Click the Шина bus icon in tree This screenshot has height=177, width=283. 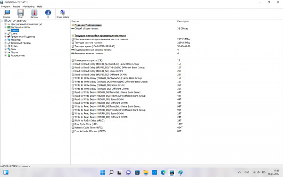click(x=9, y=34)
